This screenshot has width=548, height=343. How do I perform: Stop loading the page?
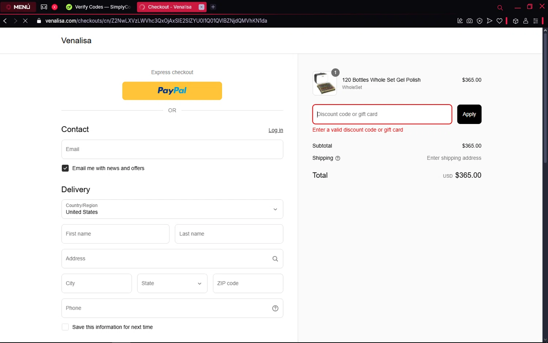tap(25, 21)
